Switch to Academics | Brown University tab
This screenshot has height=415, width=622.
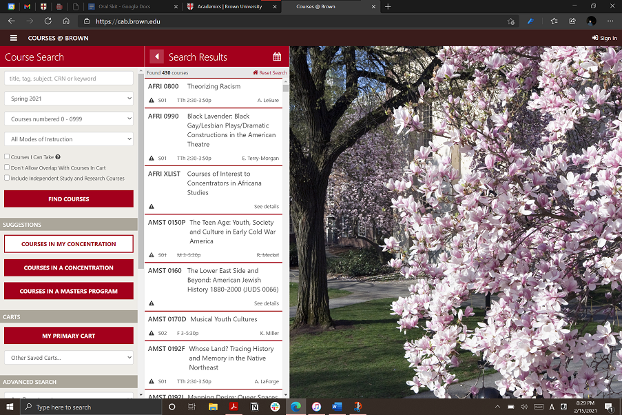[x=229, y=6]
